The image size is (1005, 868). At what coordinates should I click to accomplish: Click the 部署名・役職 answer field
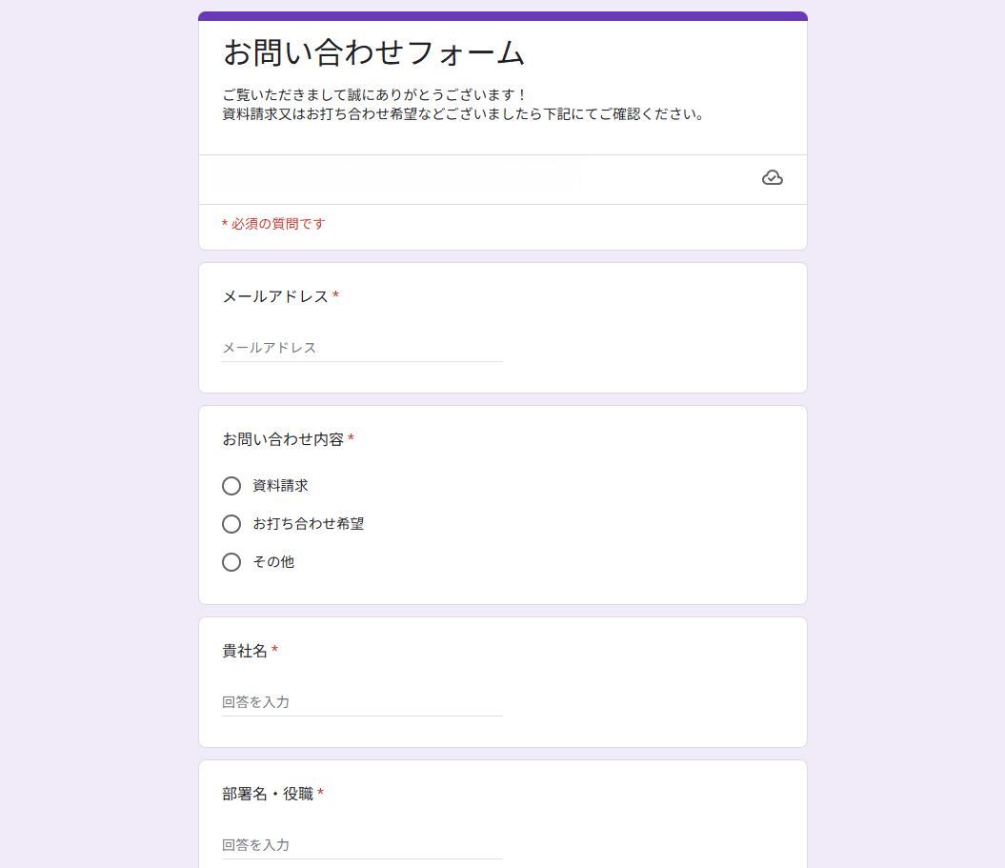coord(362,845)
